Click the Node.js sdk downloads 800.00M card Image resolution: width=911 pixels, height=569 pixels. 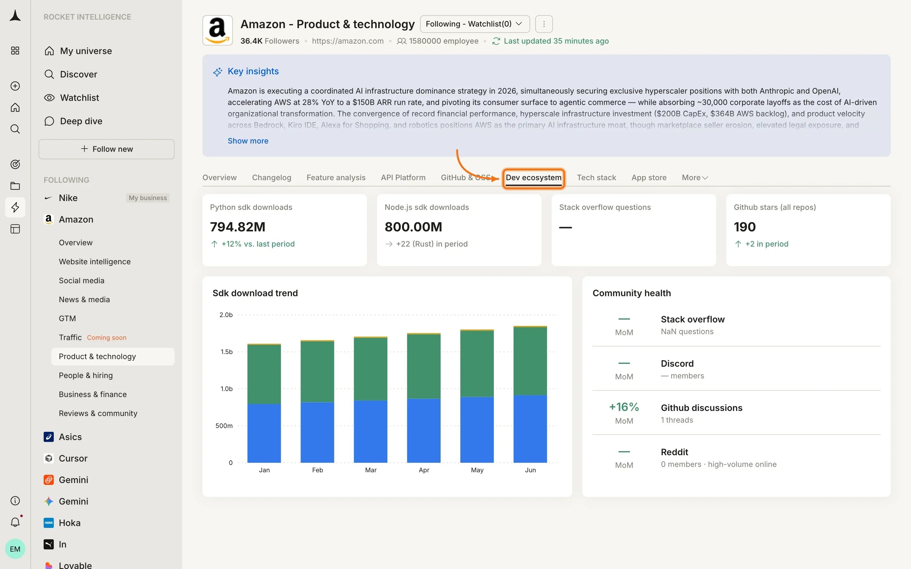coord(459,230)
